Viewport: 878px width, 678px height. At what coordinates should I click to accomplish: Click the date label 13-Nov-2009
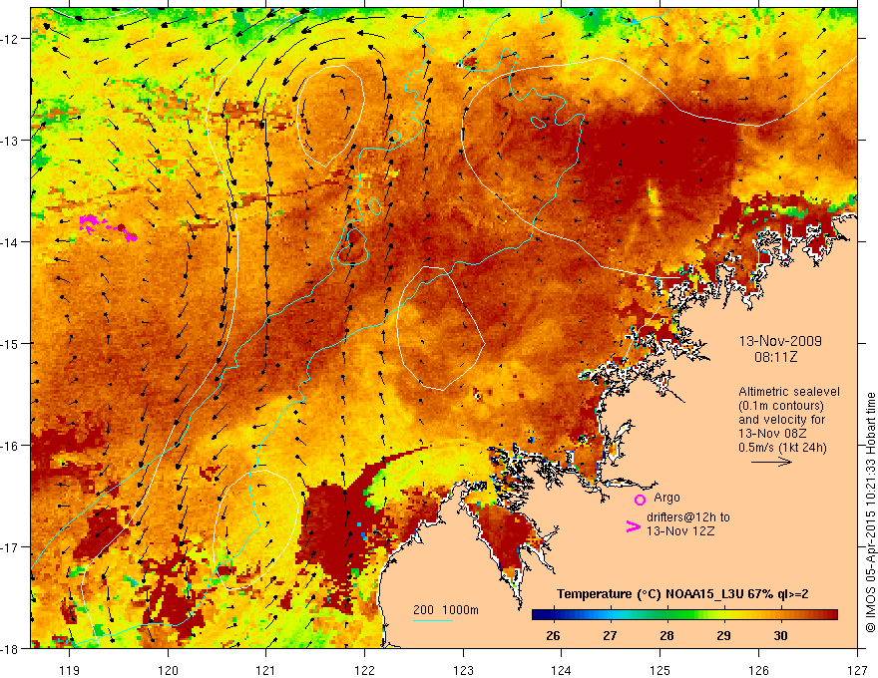tap(780, 341)
